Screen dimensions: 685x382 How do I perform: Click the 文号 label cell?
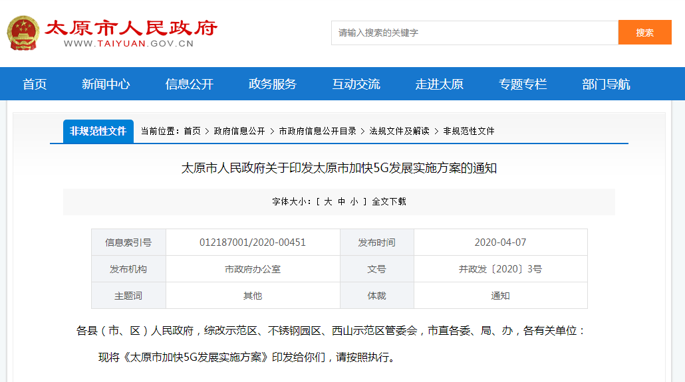tap(376, 269)
